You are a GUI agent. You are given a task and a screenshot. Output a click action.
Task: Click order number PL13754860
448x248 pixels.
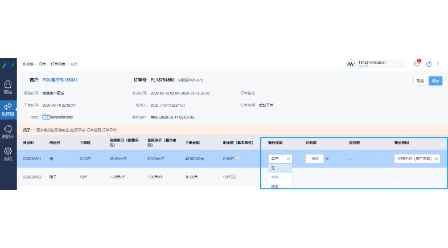pos(162,80)
